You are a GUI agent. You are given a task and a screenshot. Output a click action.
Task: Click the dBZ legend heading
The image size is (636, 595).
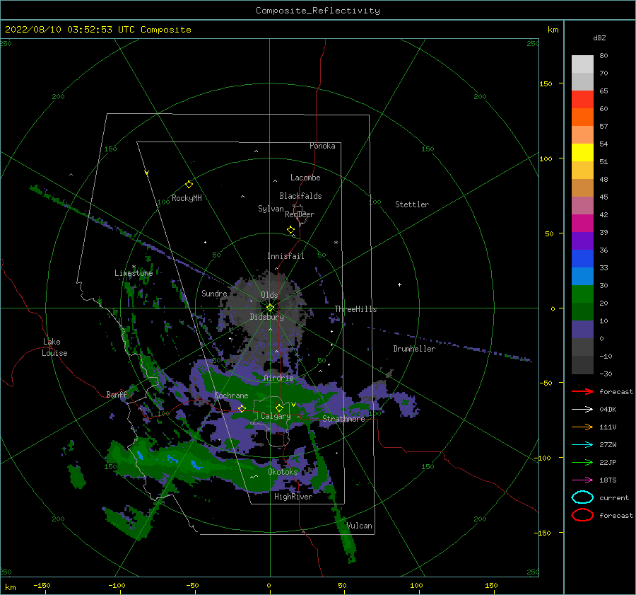point(599,37)
